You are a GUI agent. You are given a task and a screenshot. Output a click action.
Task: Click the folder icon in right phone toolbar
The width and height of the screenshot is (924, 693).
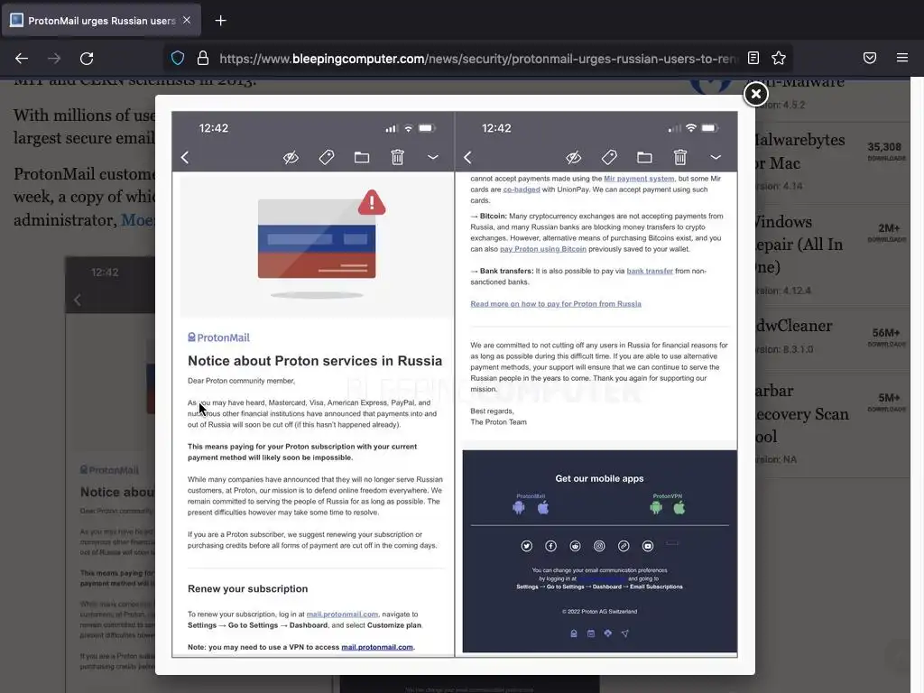(x=644, y=157)
